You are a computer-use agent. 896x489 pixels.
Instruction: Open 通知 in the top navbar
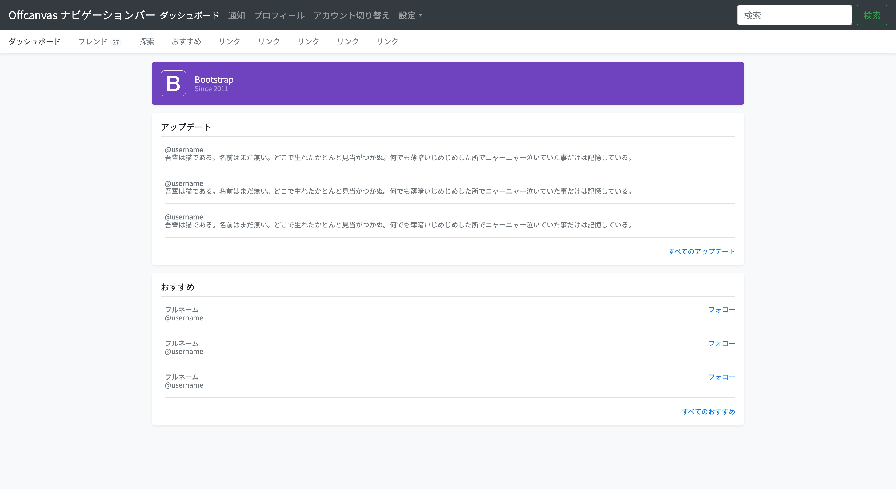pos(237,15)
